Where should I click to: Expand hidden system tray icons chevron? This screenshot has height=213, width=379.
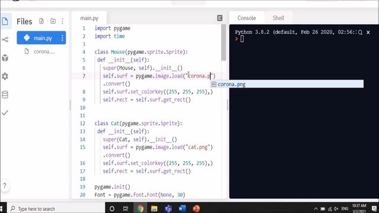coord(316,209)
